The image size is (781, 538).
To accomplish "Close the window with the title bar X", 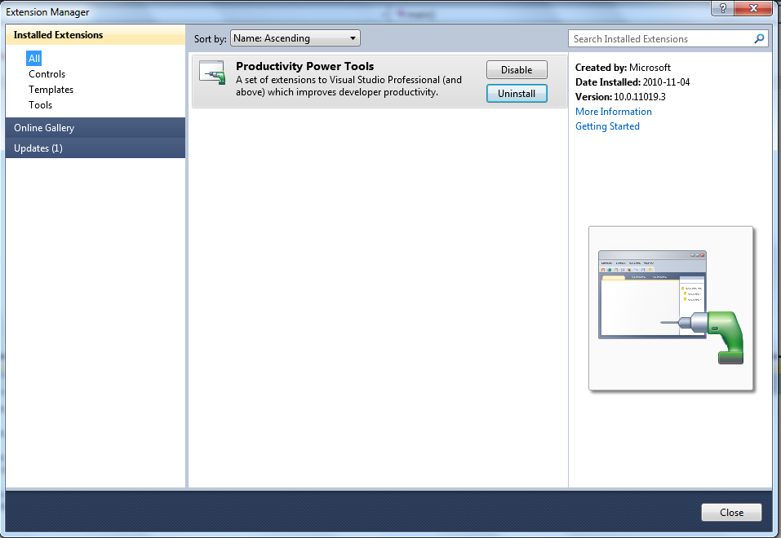I will pyautogui.click(x=756, y=8).
